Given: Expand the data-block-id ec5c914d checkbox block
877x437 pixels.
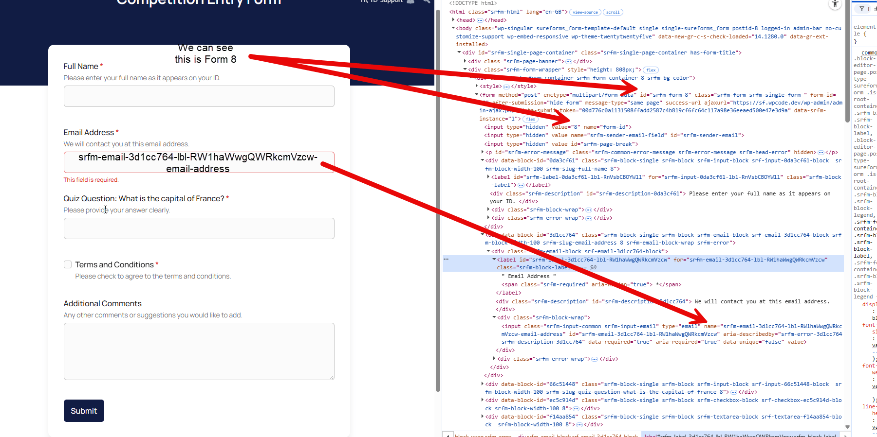Looking at the screenshot, I should tap(483, 400).
